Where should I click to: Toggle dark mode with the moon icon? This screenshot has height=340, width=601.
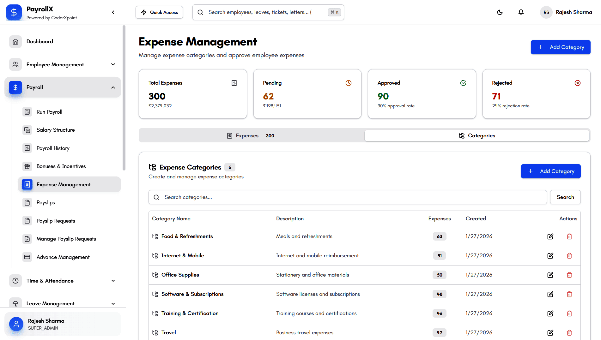(500, 12)
